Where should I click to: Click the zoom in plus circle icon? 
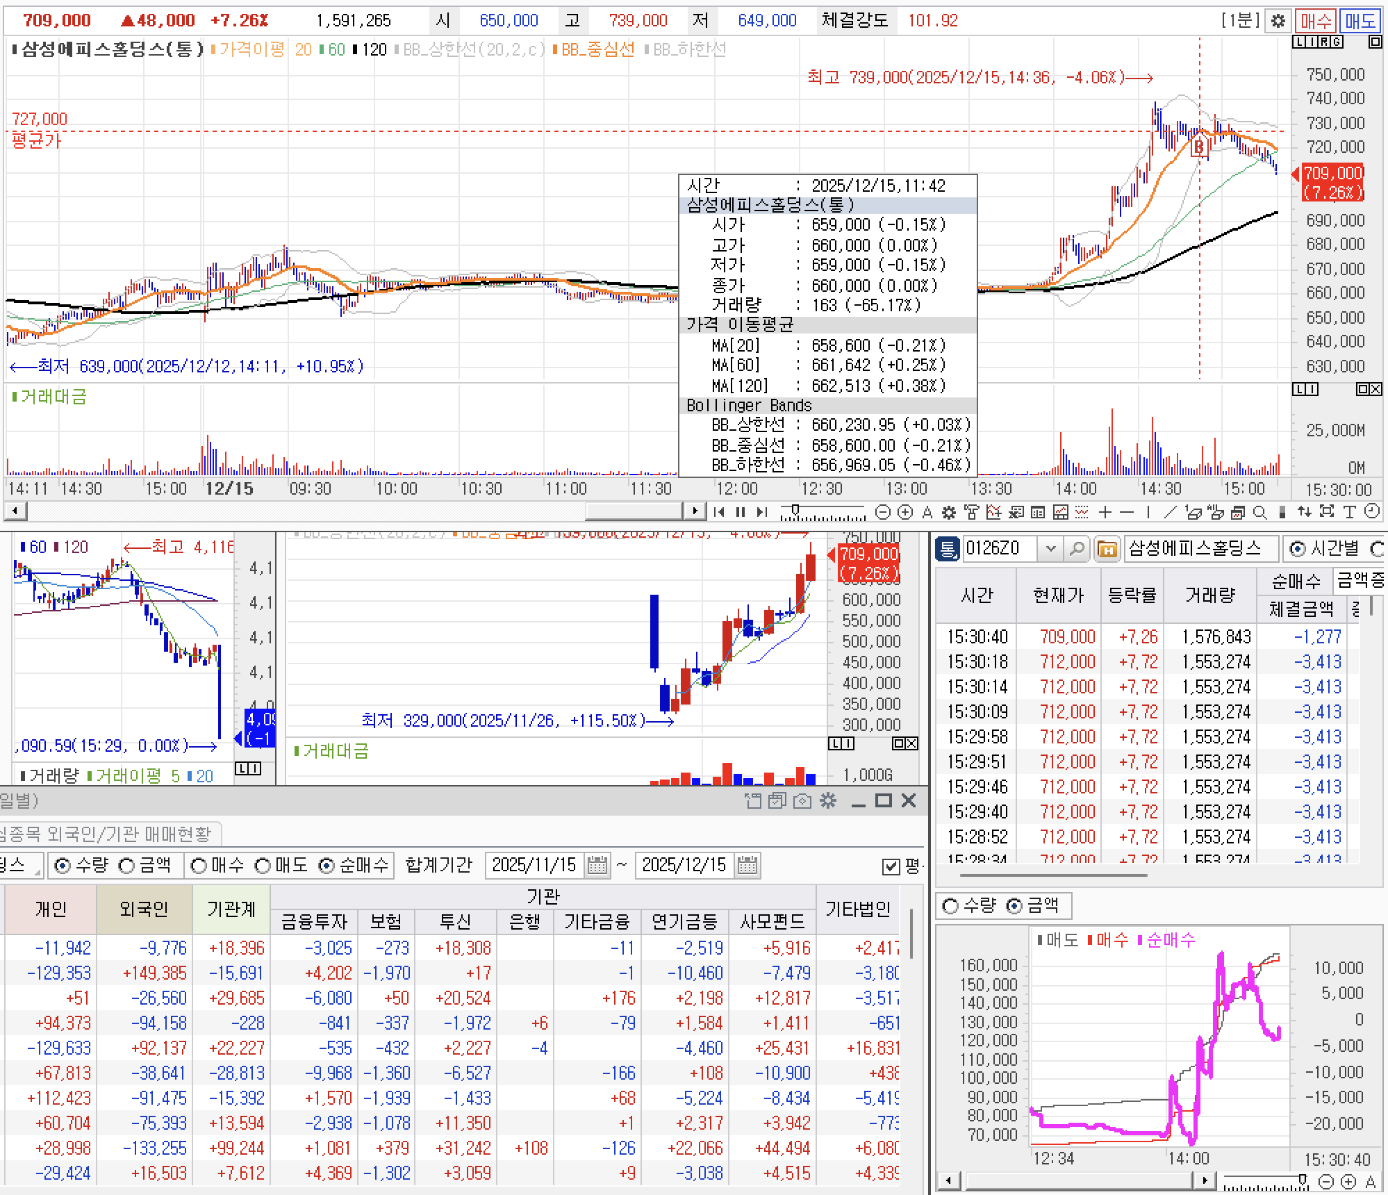point(905,512)
